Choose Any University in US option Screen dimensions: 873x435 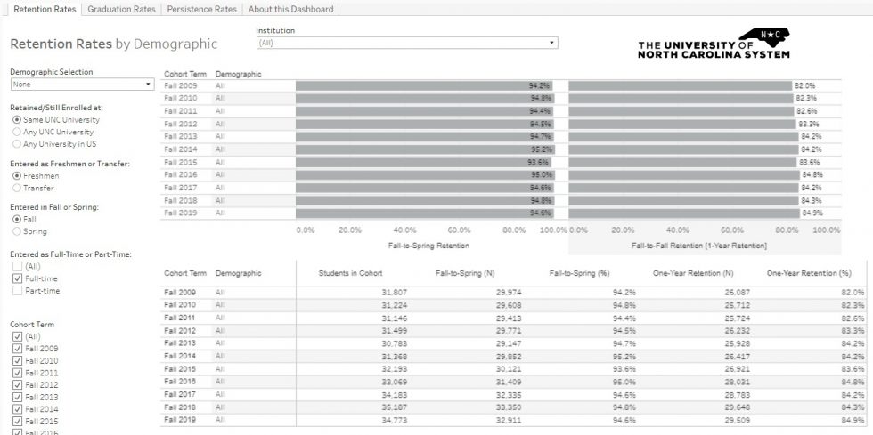[x=17, y=143]
